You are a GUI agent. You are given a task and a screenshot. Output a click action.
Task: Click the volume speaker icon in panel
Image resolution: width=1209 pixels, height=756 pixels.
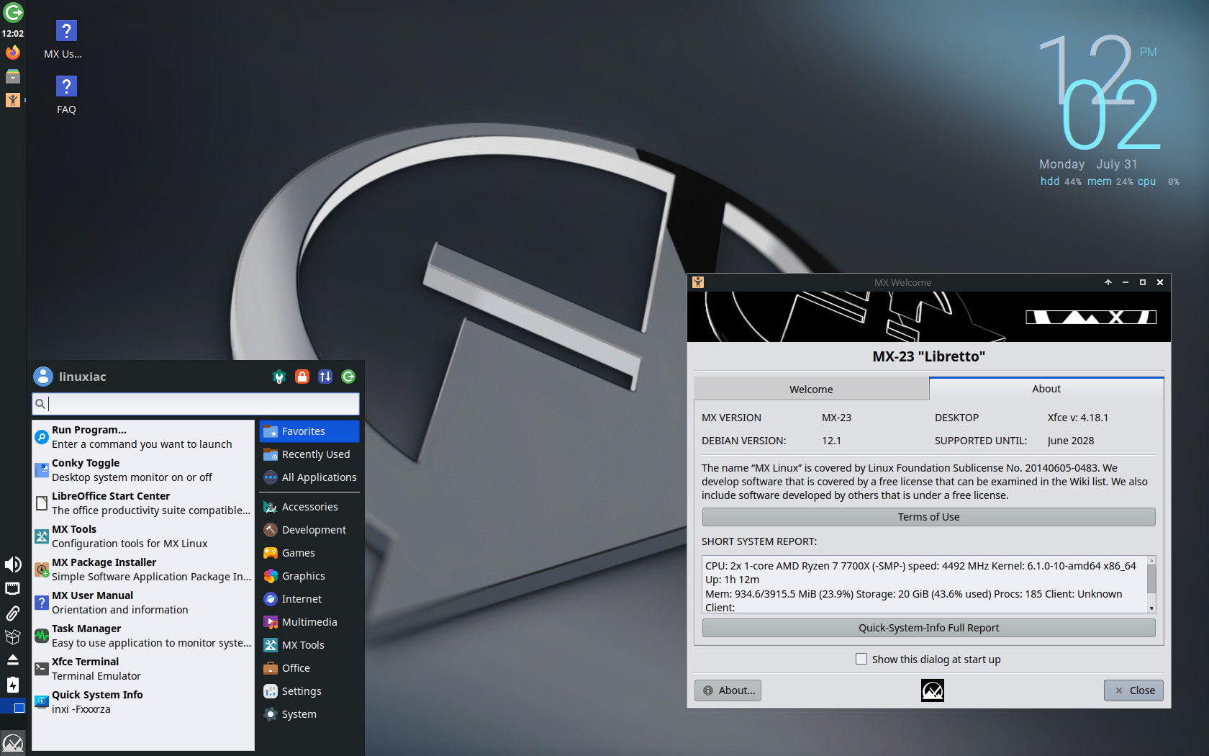click(13, 564)
